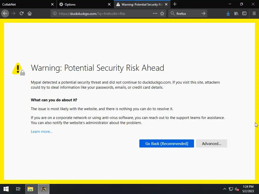Viewport: 259px width, 194px height.
Task: Go back to the previous page
Action: 5,14
